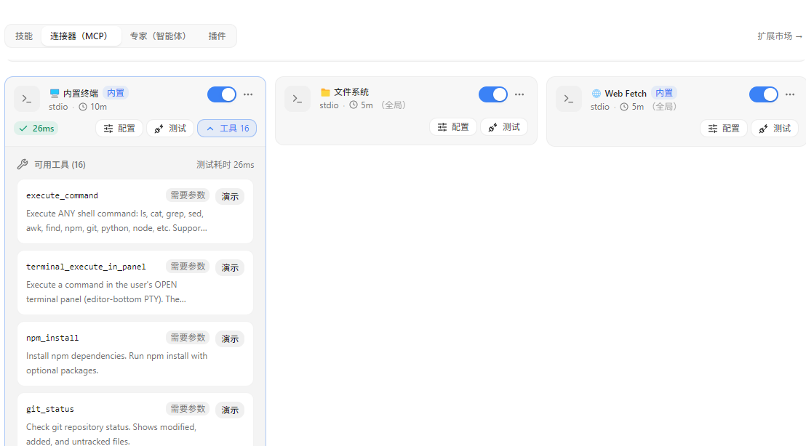Open 配置 for Web Fetch

click(x=724, y=129)
